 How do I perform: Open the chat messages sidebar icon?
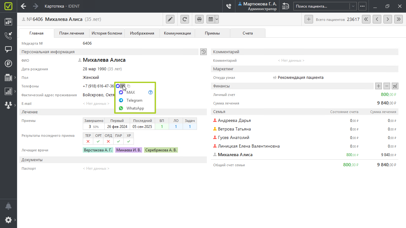[8, 49]
